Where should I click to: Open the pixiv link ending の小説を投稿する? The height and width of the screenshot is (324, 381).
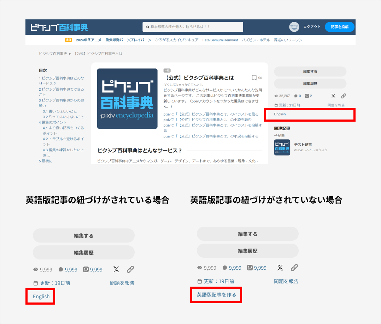pyautogui.click(x=211, y=136)
